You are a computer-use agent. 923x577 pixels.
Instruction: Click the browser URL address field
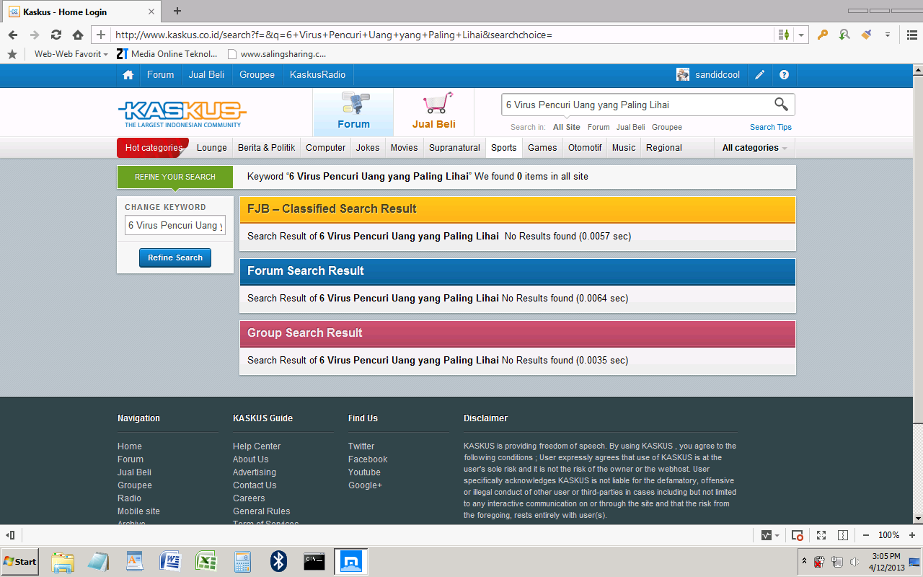coord(443,35)
